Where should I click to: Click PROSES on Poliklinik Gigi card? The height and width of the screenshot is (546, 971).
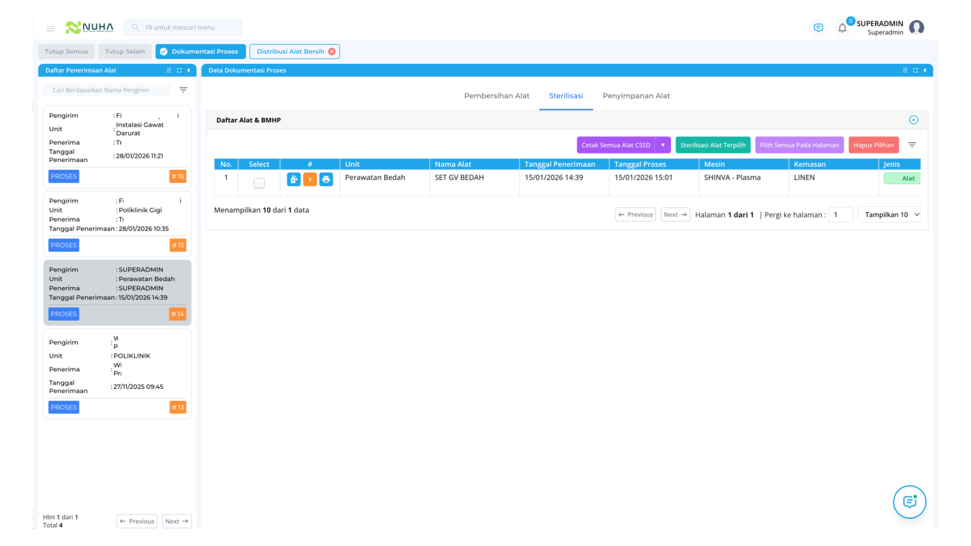click(64, 245)
